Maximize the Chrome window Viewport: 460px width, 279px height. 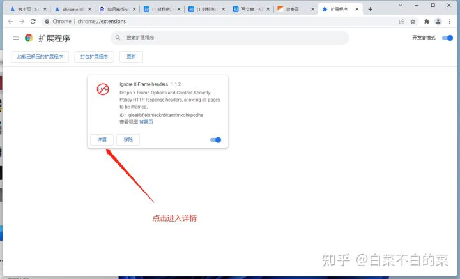pos(433,5)
